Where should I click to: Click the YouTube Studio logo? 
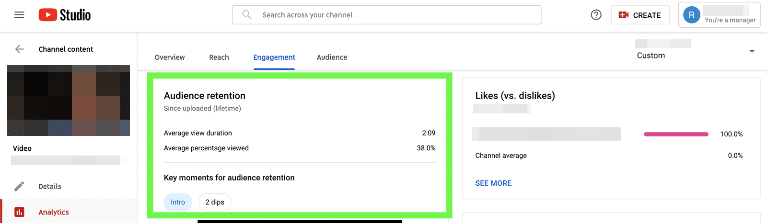(65, 15)
